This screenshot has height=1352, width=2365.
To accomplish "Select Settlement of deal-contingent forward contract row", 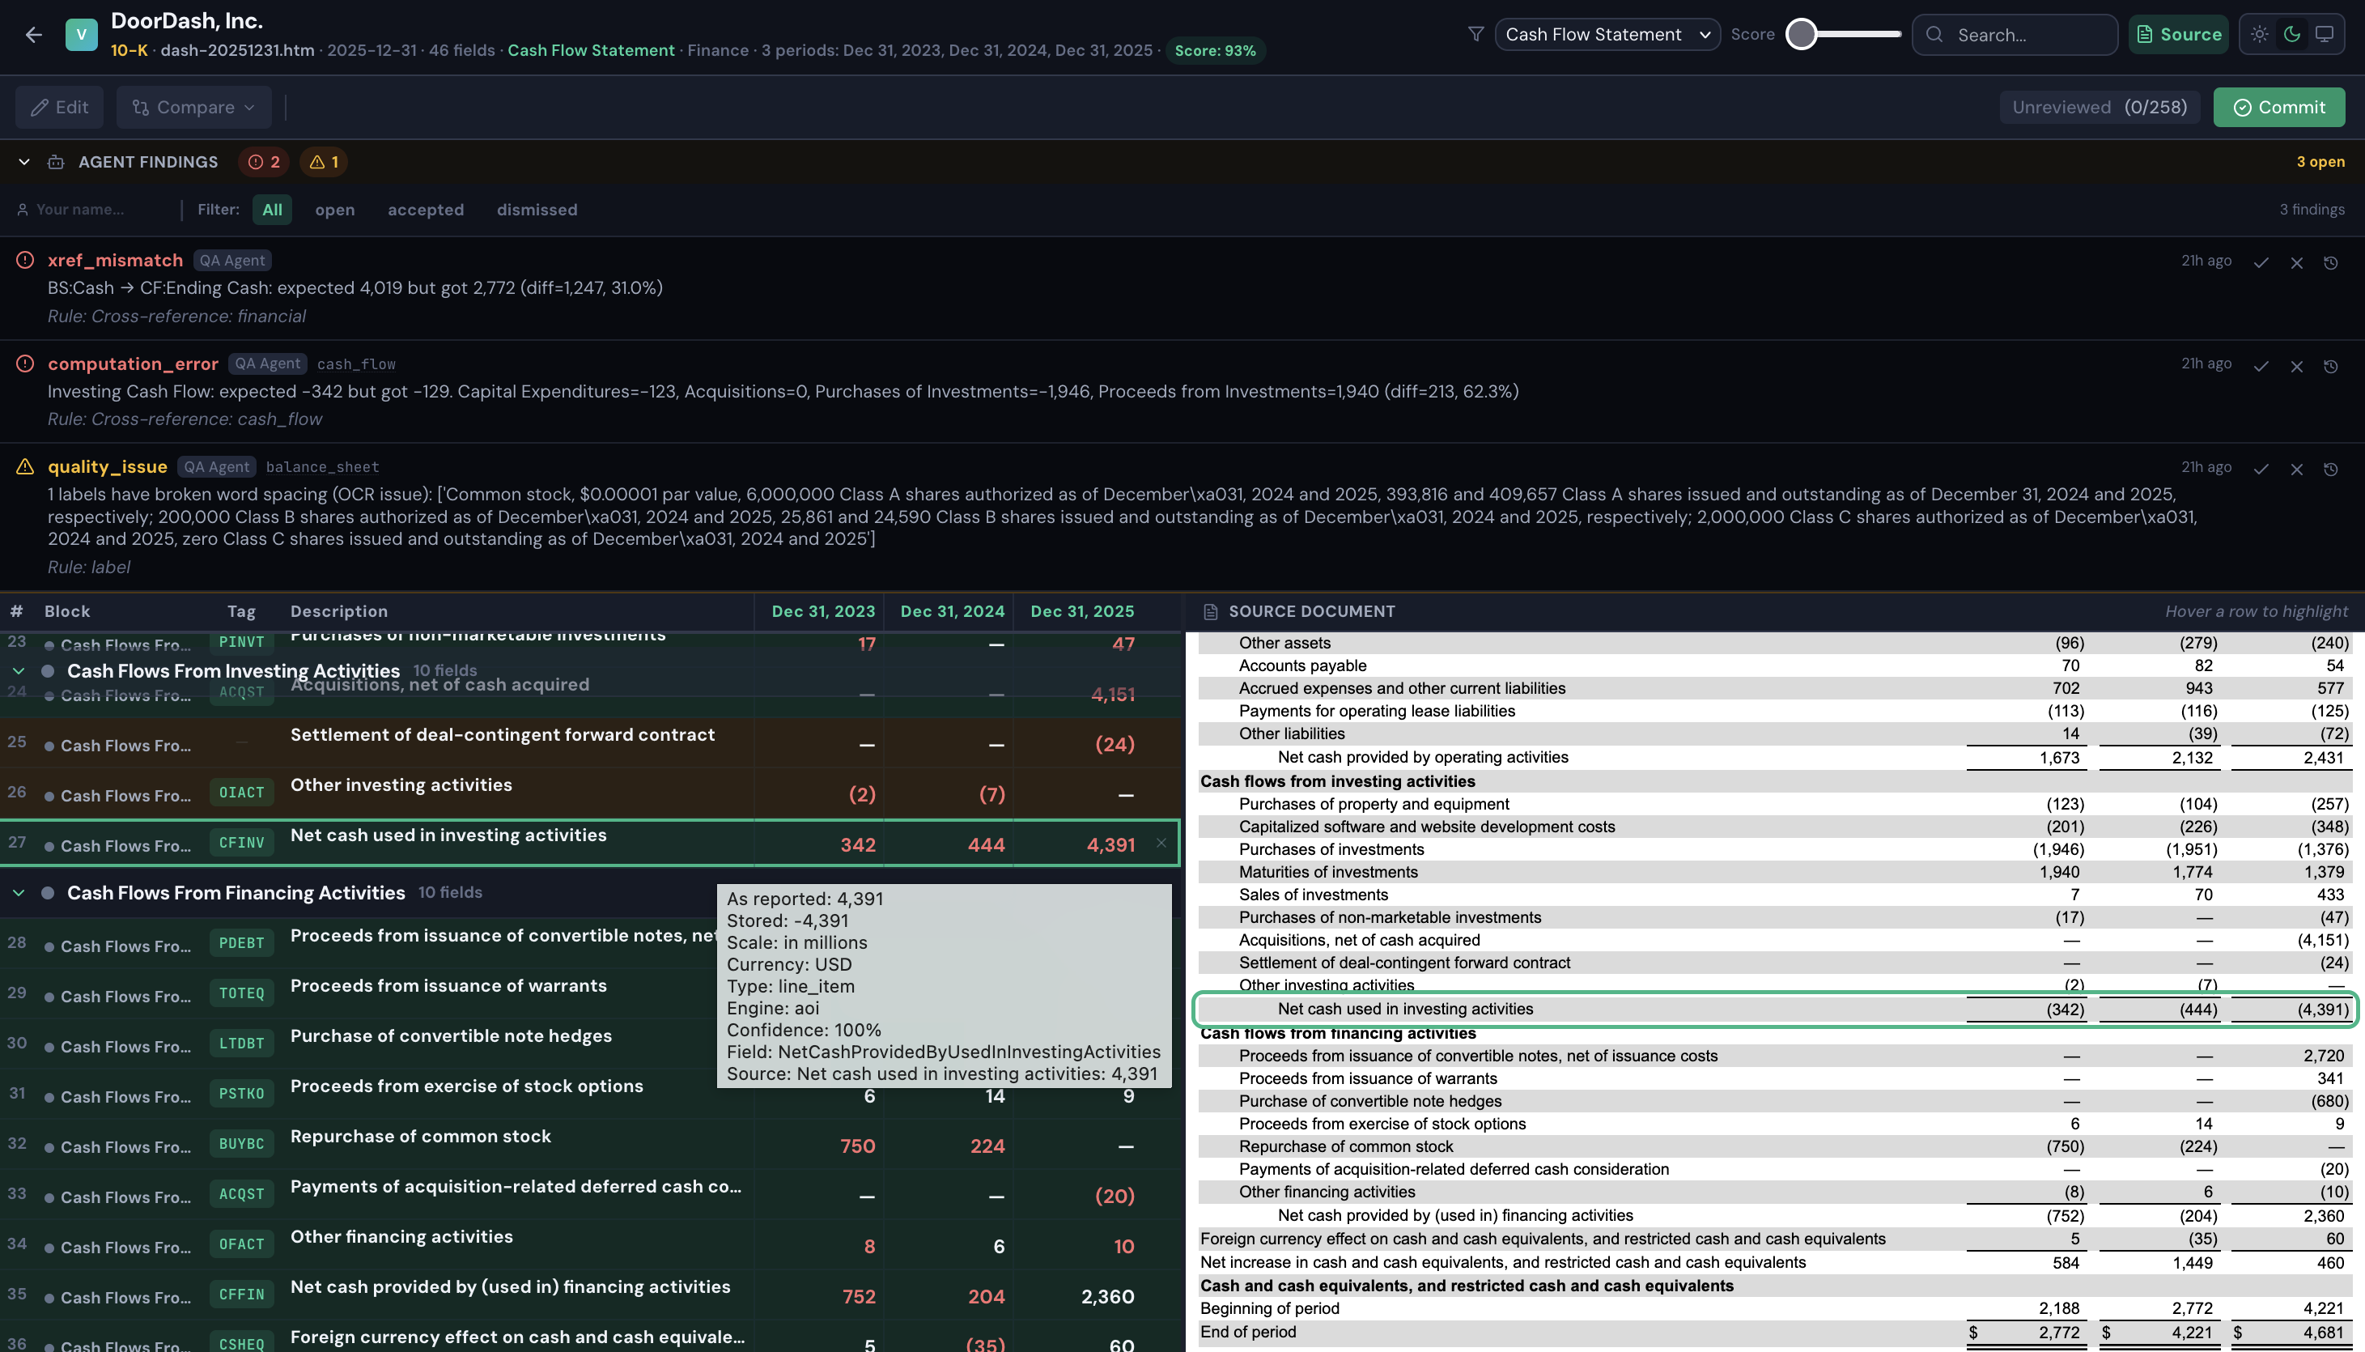I will 590,742.
